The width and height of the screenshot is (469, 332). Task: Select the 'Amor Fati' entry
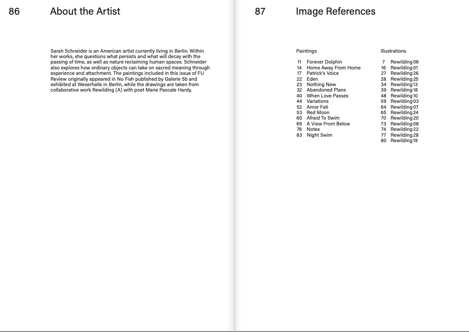317,107
